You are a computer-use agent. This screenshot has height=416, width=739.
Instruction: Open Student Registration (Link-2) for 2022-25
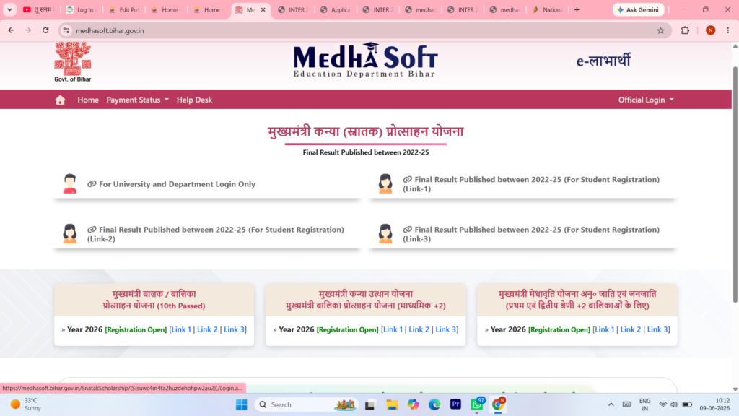(215, 234)
